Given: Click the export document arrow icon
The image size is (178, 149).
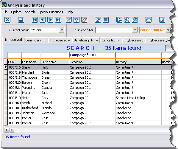Looking at the screenshot, I should (119, 20).
